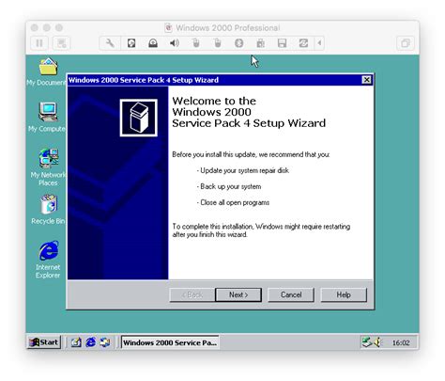Click the hard disk device icon
The width and height of the screenshot is (445, 381).
131,43
